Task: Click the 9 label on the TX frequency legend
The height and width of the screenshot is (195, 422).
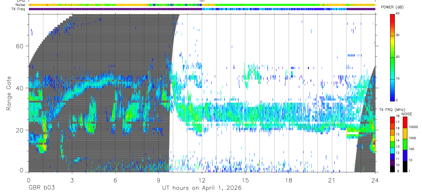Action: tap(397, 171)
